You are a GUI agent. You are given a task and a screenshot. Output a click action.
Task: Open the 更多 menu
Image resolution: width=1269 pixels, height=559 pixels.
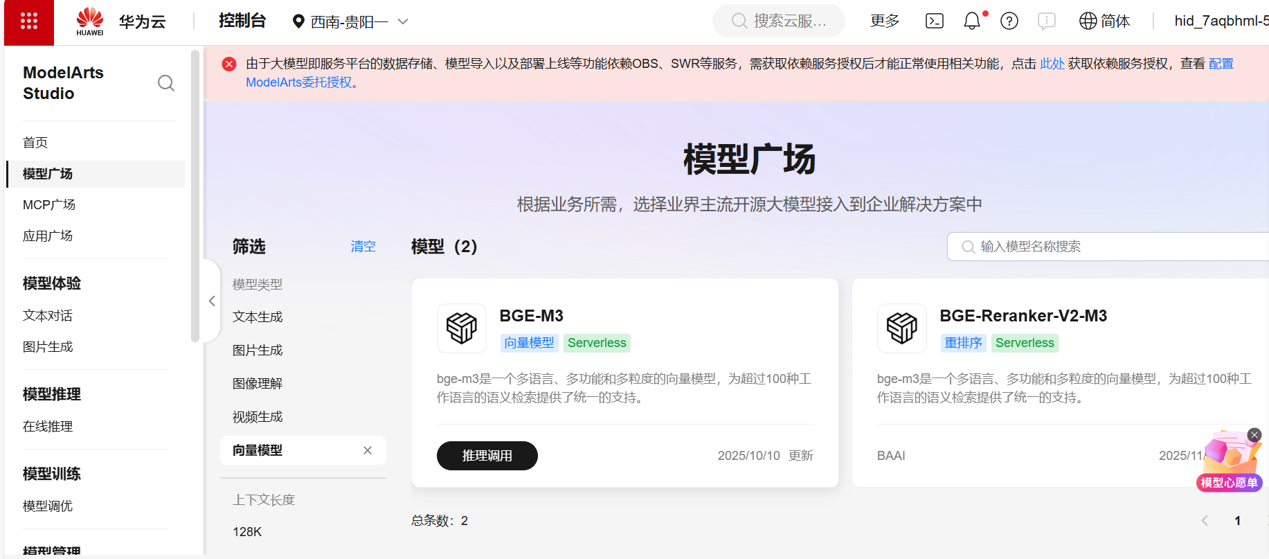click(x=885, y=21)
